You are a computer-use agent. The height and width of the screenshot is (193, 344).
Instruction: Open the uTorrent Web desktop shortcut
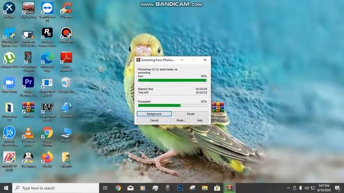point(9,60)
